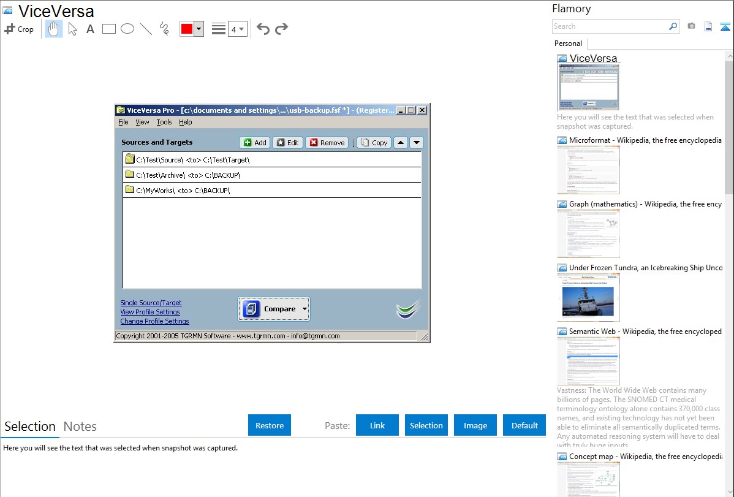Click the Add source button

[x=255, y=142]
